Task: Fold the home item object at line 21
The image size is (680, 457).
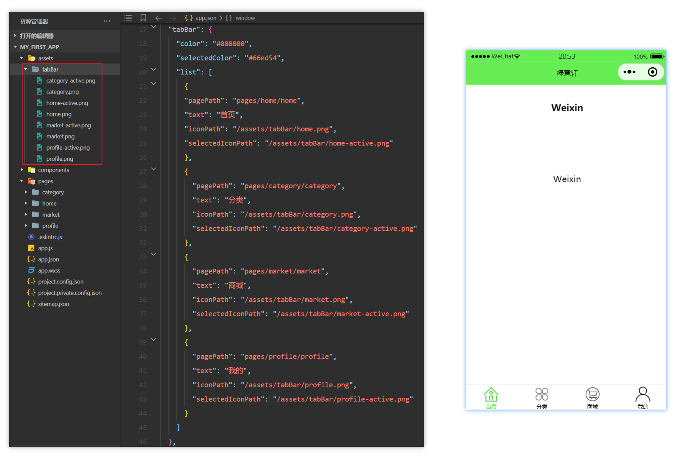Action: (154, 83)
